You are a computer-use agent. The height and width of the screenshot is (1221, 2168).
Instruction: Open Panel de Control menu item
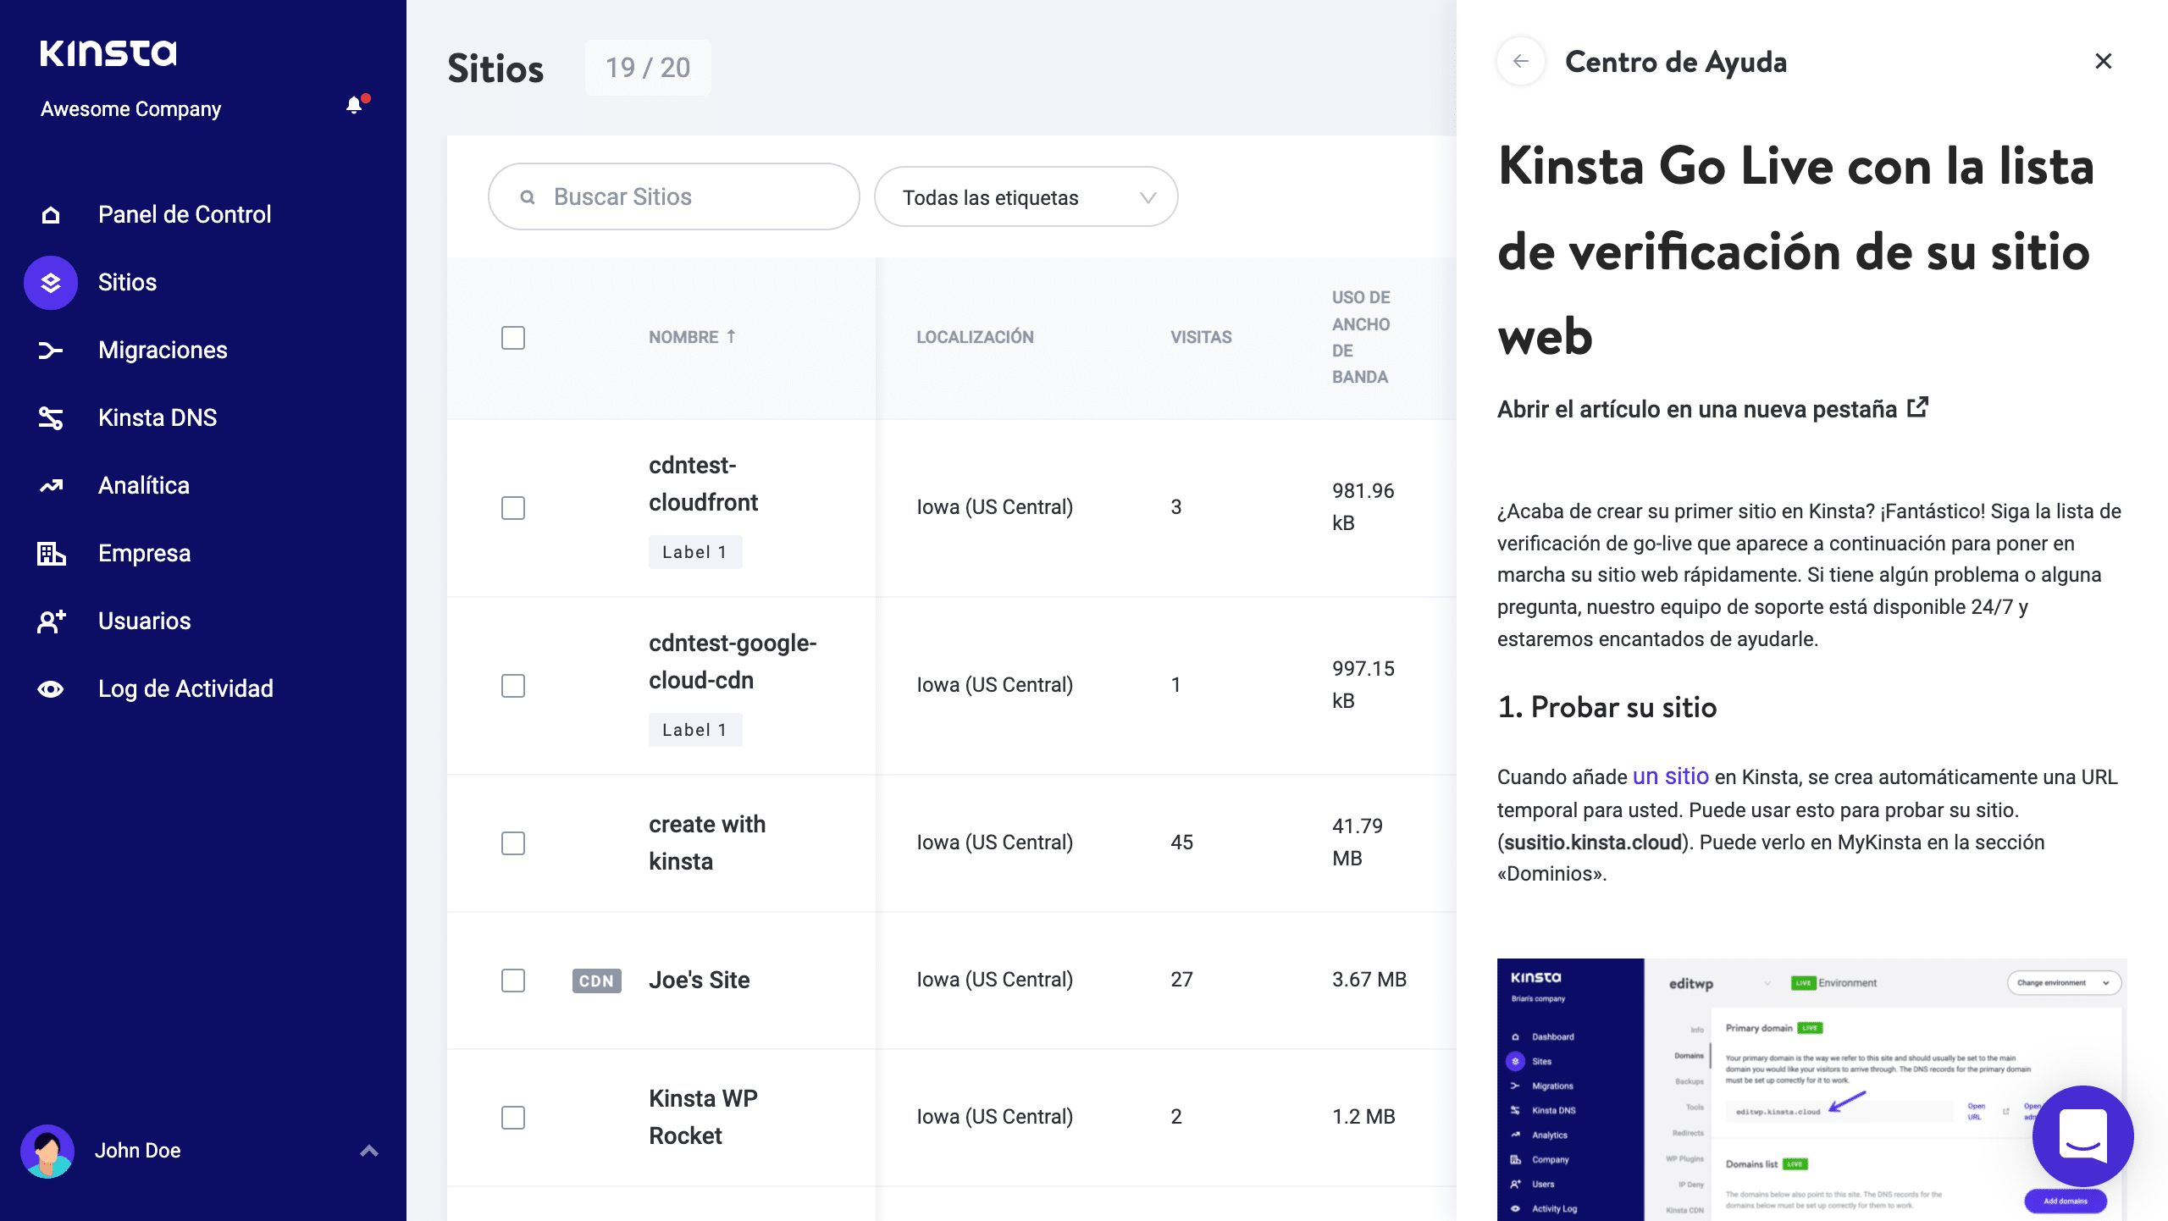(x=185, y=214)
